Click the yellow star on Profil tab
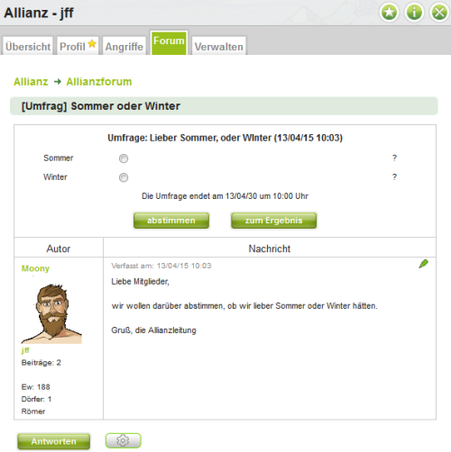Screen dimensions: 451x452 (x=92, y=43)
